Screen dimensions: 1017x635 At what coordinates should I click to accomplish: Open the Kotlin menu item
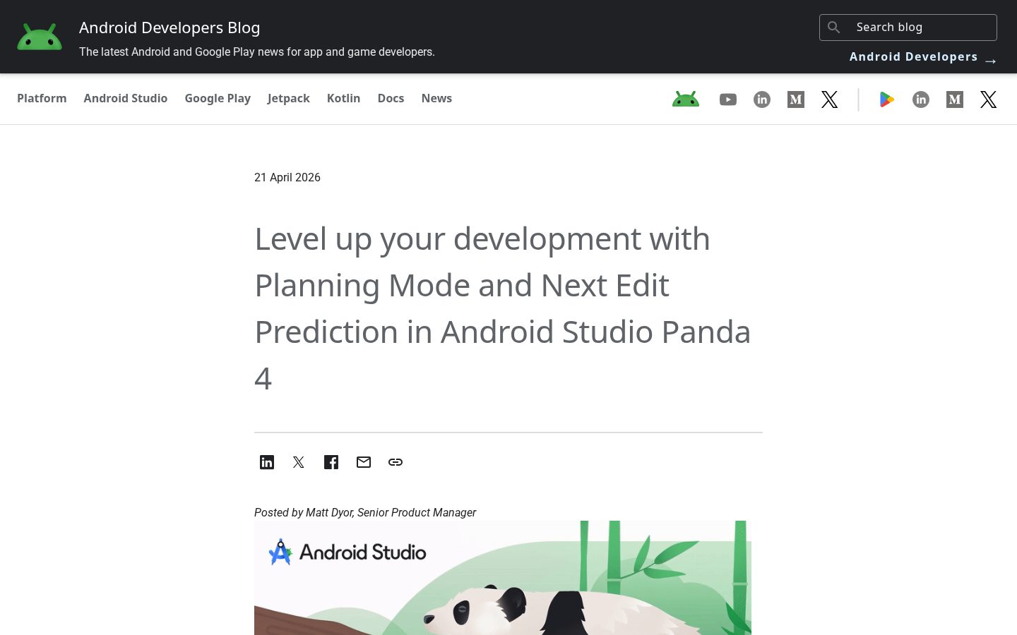coord(344,98)
